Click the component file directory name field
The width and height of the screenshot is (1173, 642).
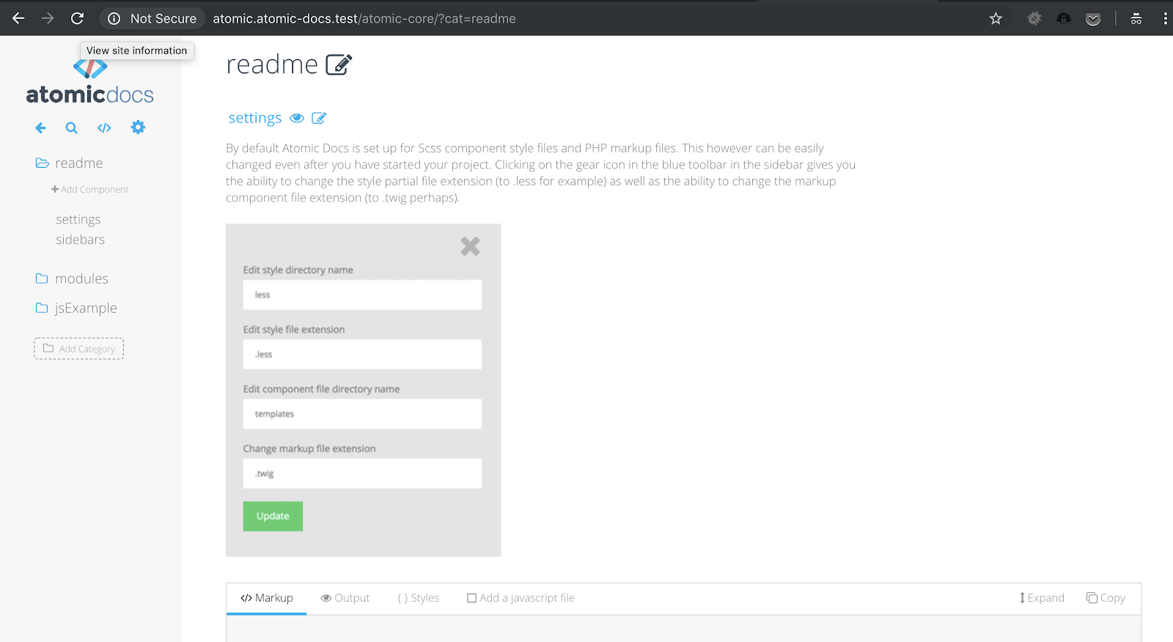coord(362,414)
